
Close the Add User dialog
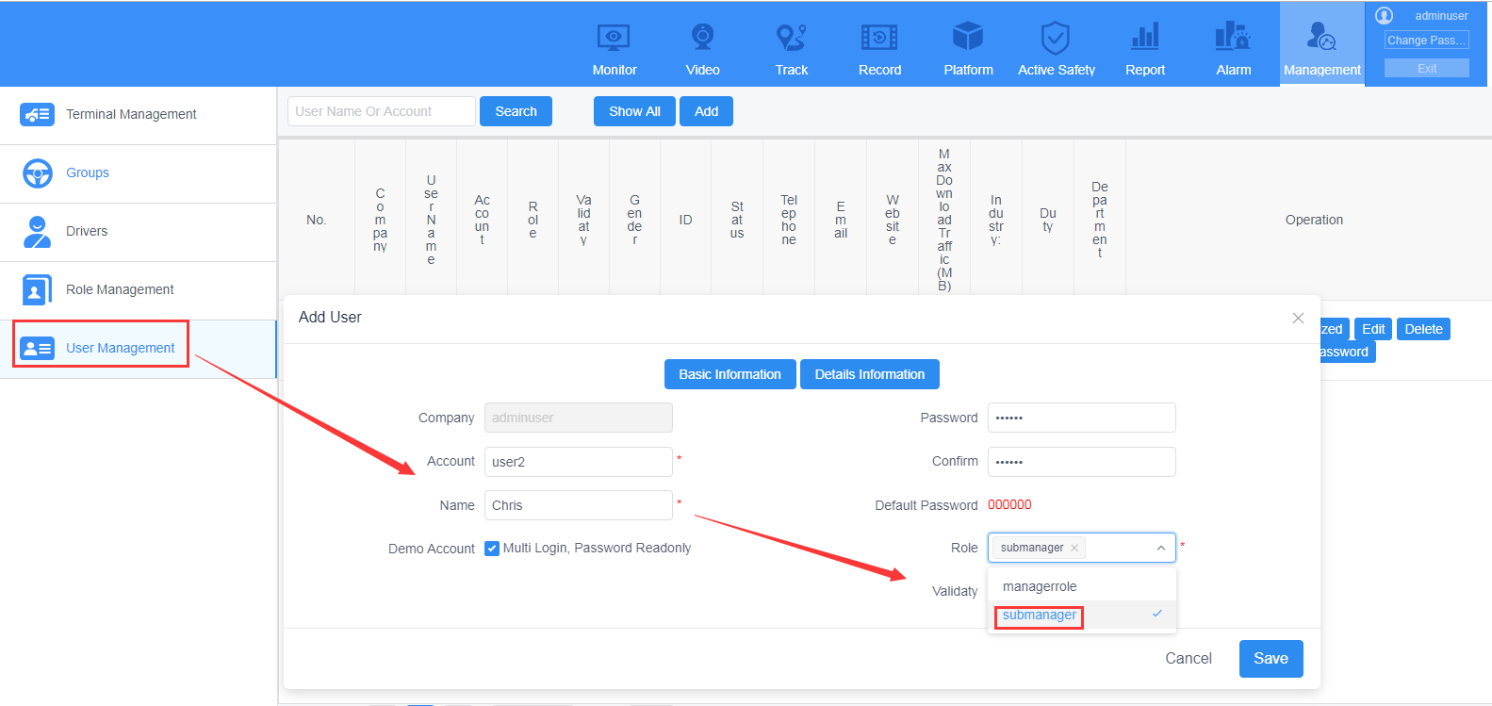pos(1298,318)
